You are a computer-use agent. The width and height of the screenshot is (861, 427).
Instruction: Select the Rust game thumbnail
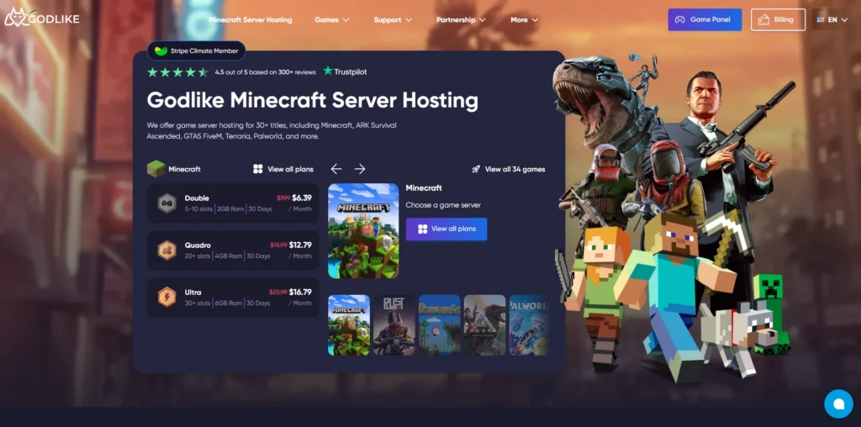click(x=394, y=325)
